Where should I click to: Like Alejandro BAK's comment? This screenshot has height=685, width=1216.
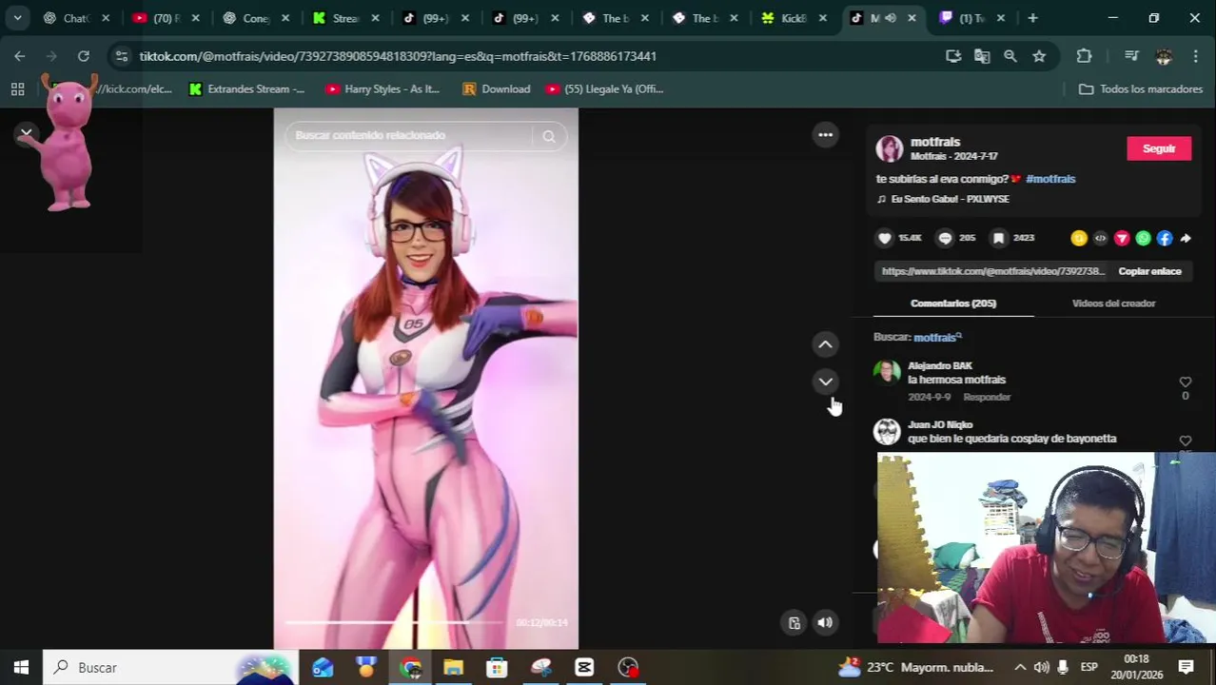pyautogui.click(x=1186, y=382)
